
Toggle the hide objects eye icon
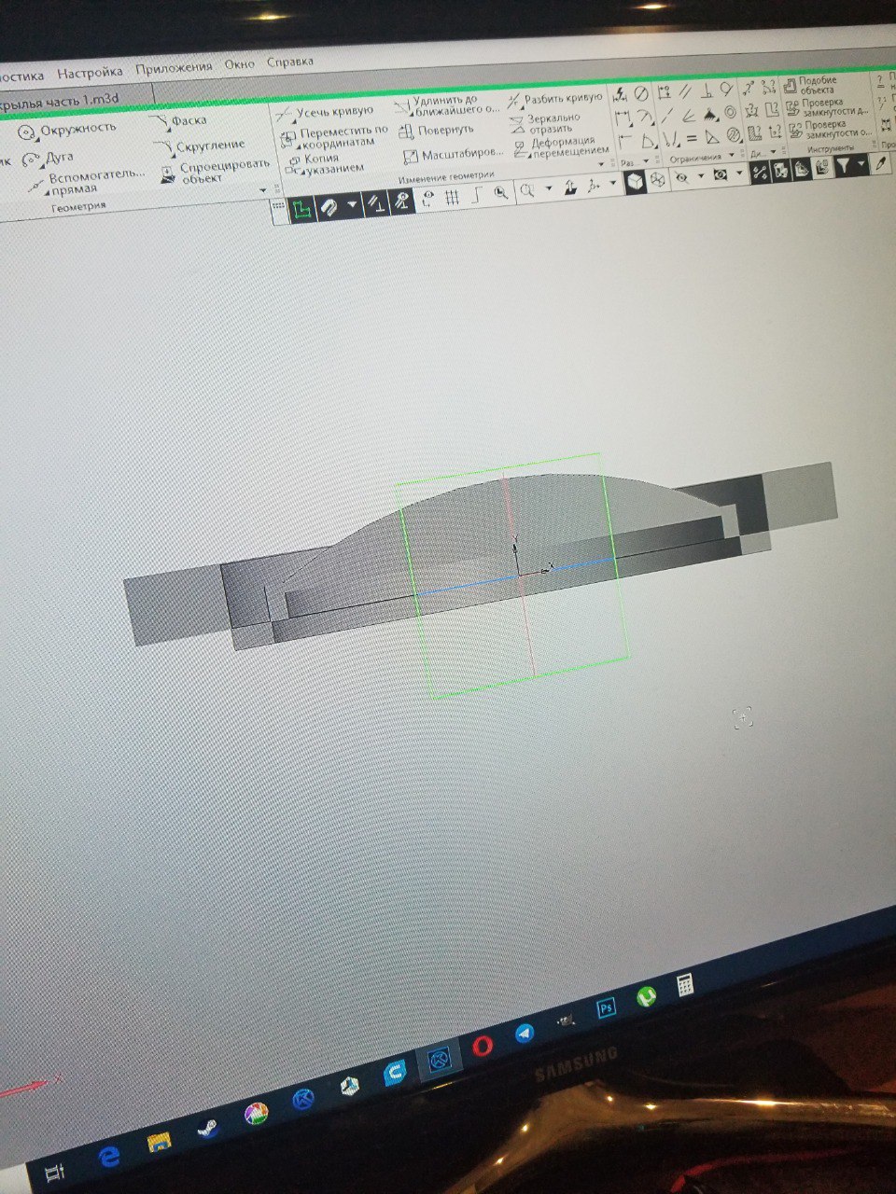point(681,178)
